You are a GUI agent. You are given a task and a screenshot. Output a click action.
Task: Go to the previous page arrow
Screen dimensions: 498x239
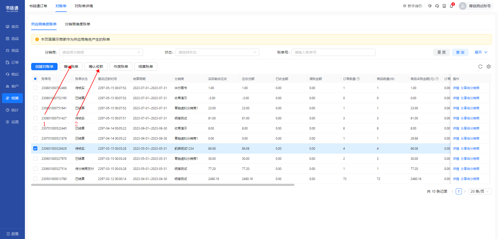pyautogui.click(x=453, y=191)
